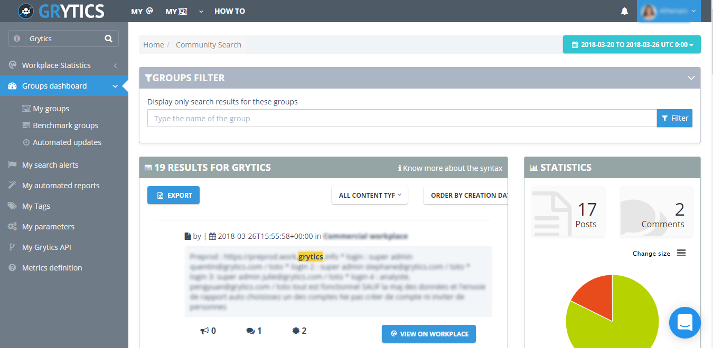Open Metrics definition in the sidebar
This screenshot has width=713, height=348.
click(x=52, y=268)
